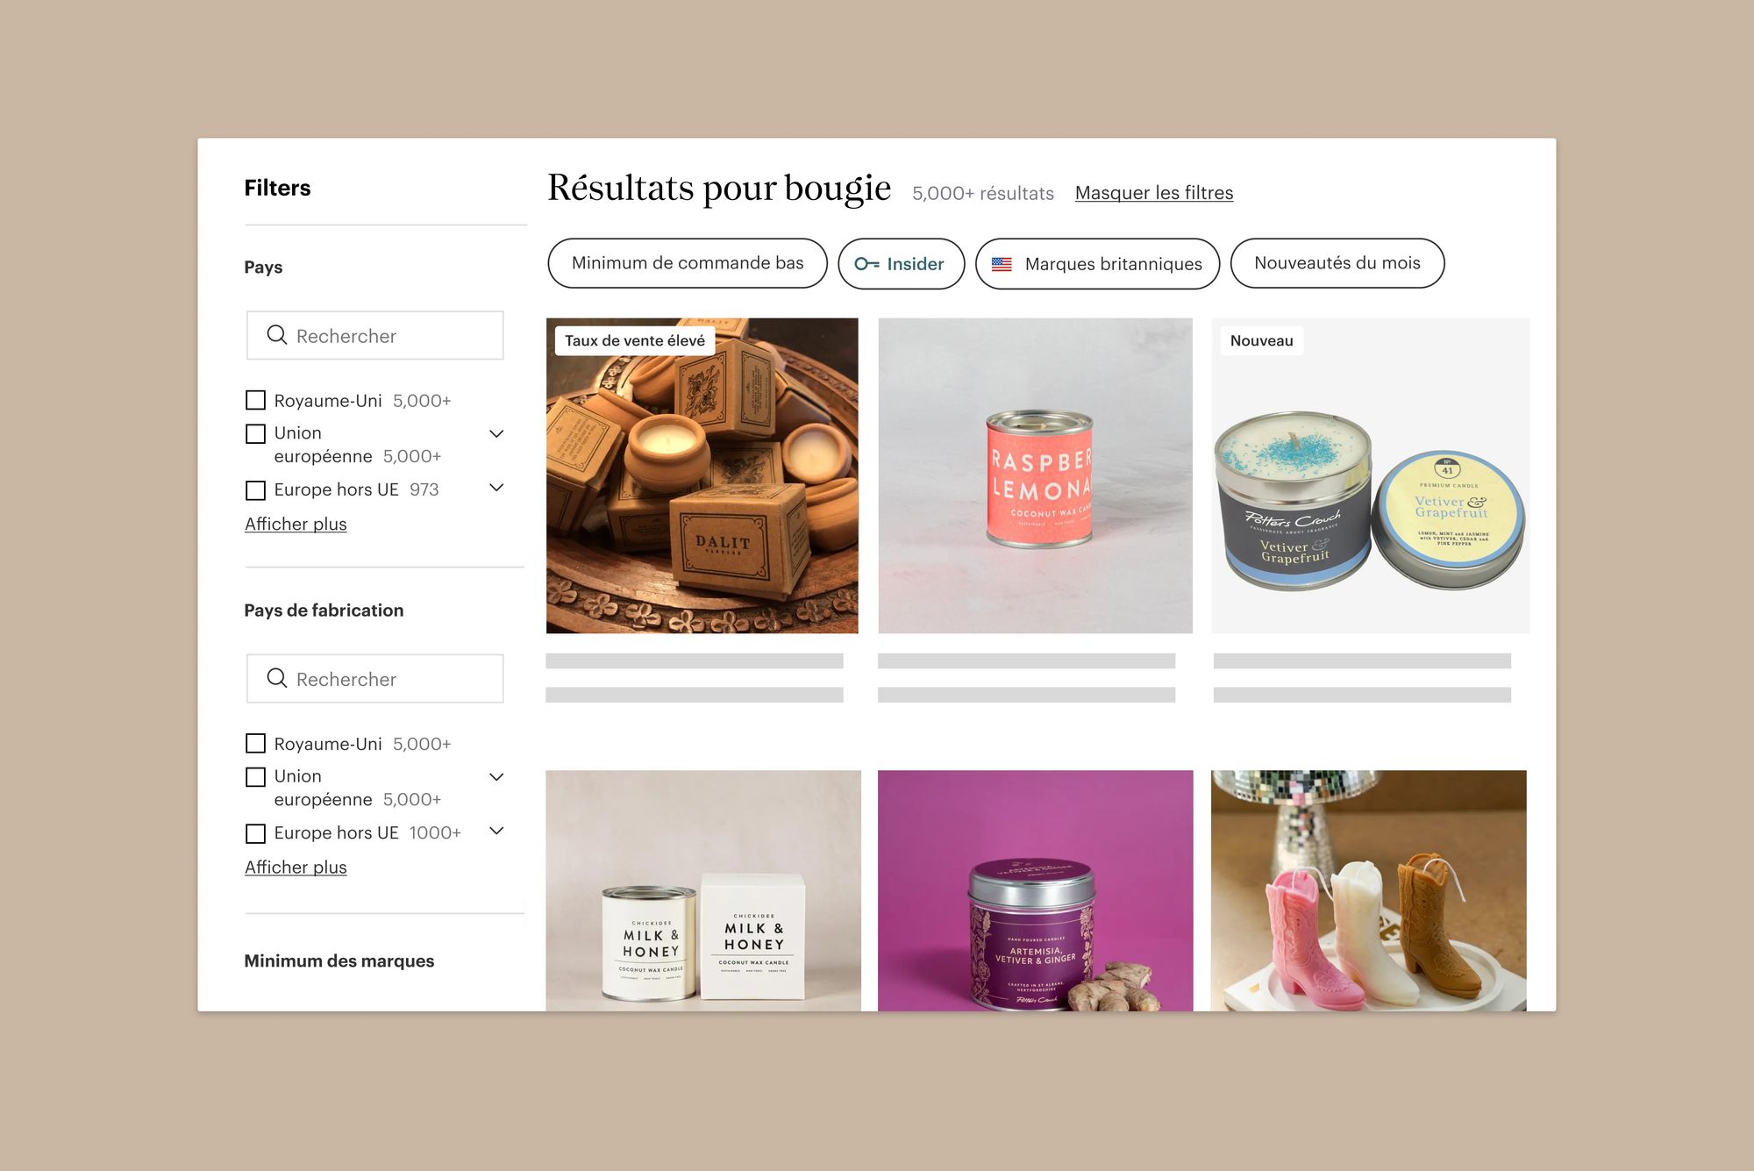Screen dimensions: 1754x1171
Task: Click the search magnifier icon under Pays
Action: [277, 335]
